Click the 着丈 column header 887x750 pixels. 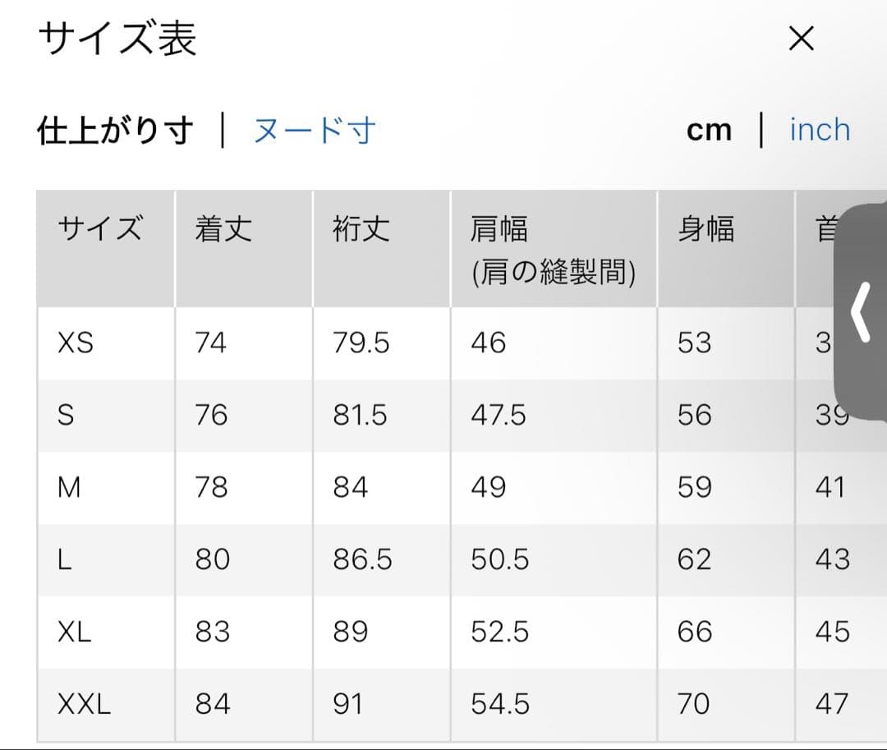pos(223,228)
